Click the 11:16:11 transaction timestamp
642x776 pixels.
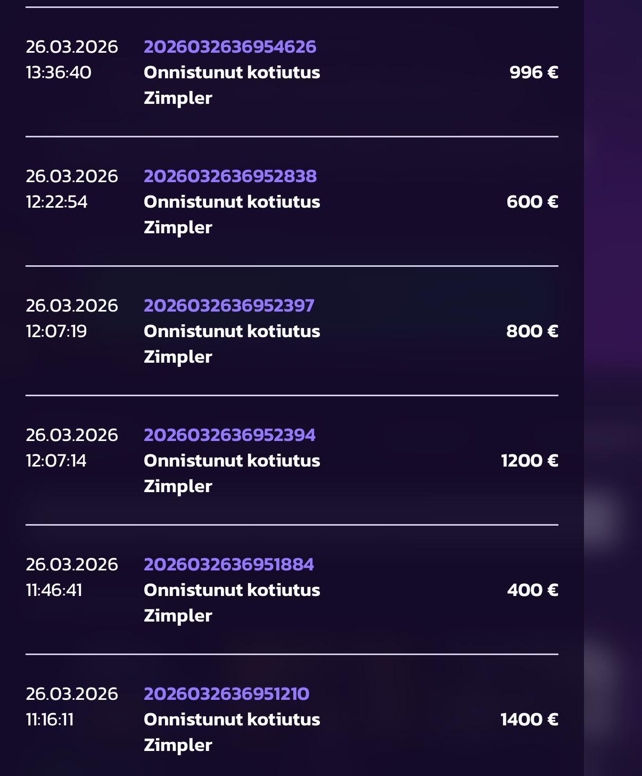click(50, 720)
